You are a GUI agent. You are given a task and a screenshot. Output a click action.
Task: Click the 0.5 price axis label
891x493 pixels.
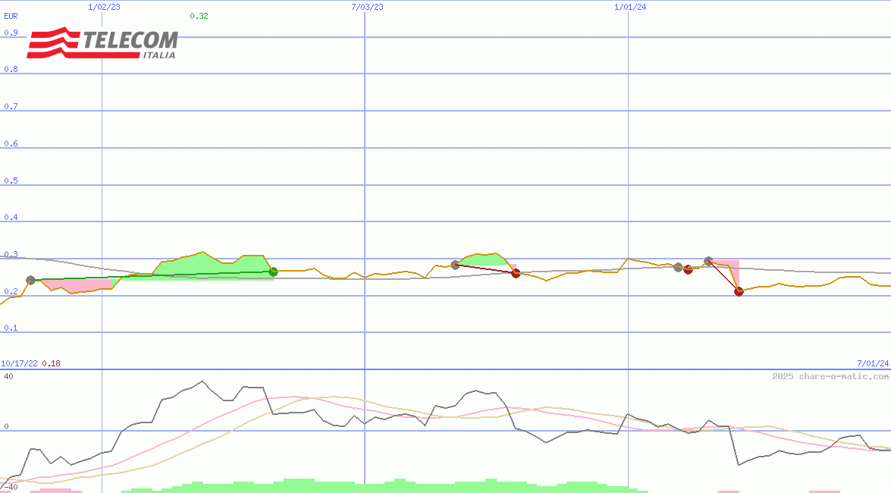point(11,181)
